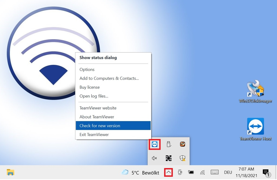Open the orange app icon in tray overflow
277x180 pixels.
(183, 144)
